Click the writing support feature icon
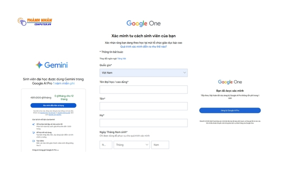 click(x=33, y=132)
